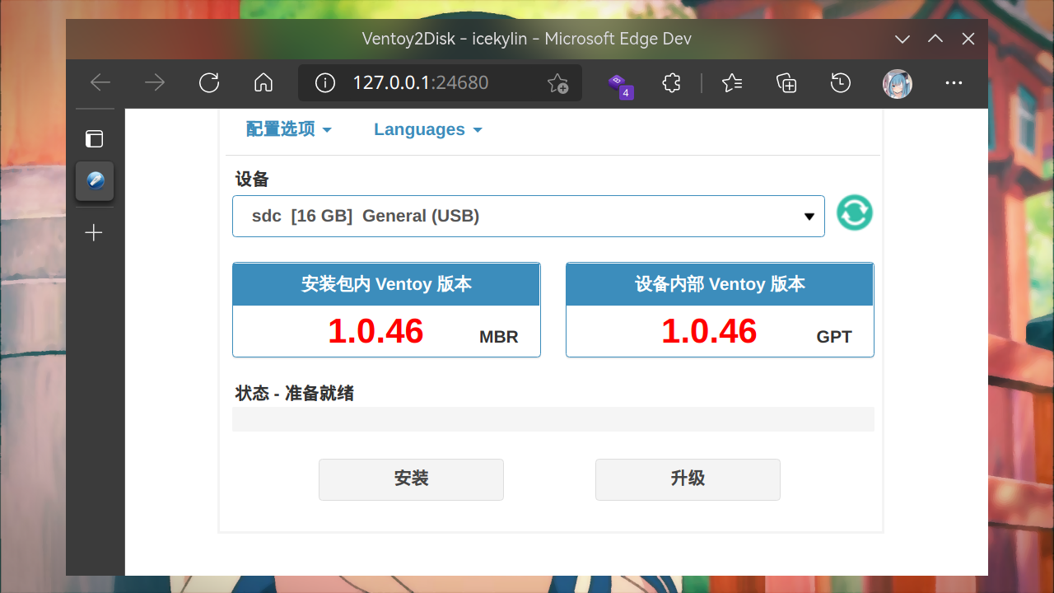The width and height of the screenshot is (1054, 593).
Task: Expand the 配置选项 dropdown menu
Action: 288,129
